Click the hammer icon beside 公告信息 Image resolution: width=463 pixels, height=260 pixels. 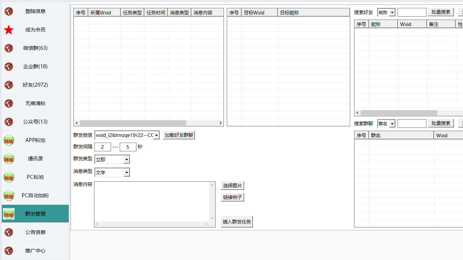tap(9, 232)
